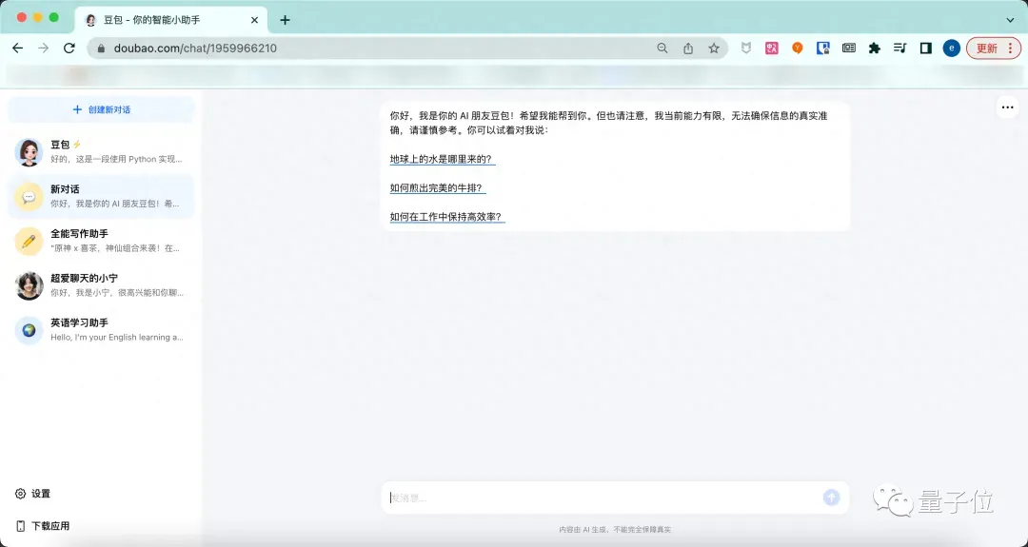Click suggestion 如何煎出完美的牛排？
1028x547 pixels.
(x=437, y=188)
